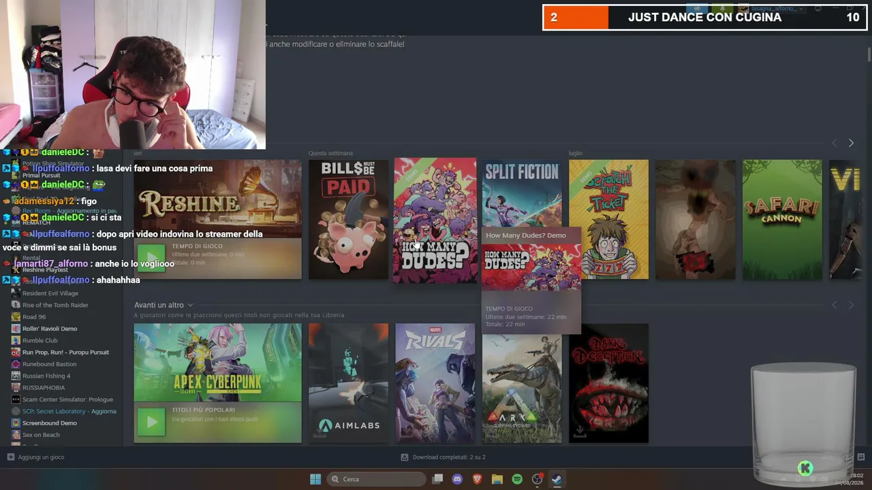Click the Russian Fishing 4 icon
872x490 pixels.
pos(16,376)
